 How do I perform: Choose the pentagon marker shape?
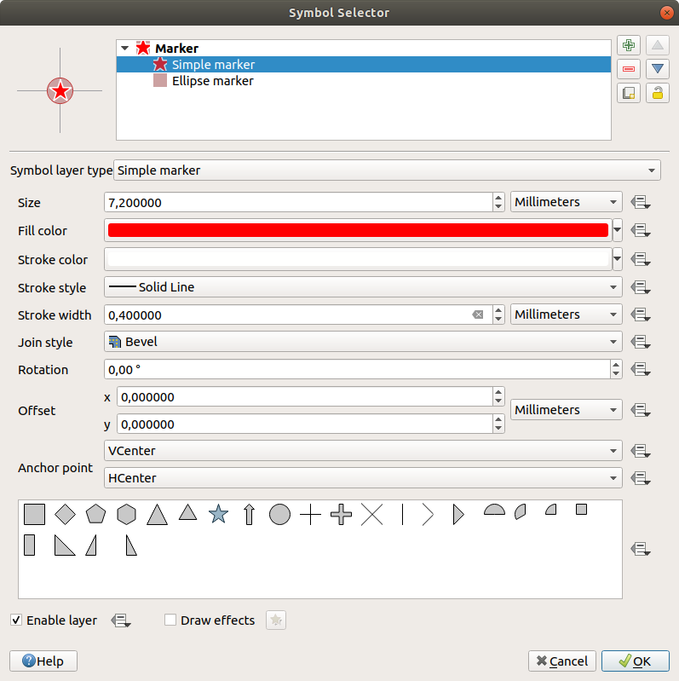[x=95, y=514]
